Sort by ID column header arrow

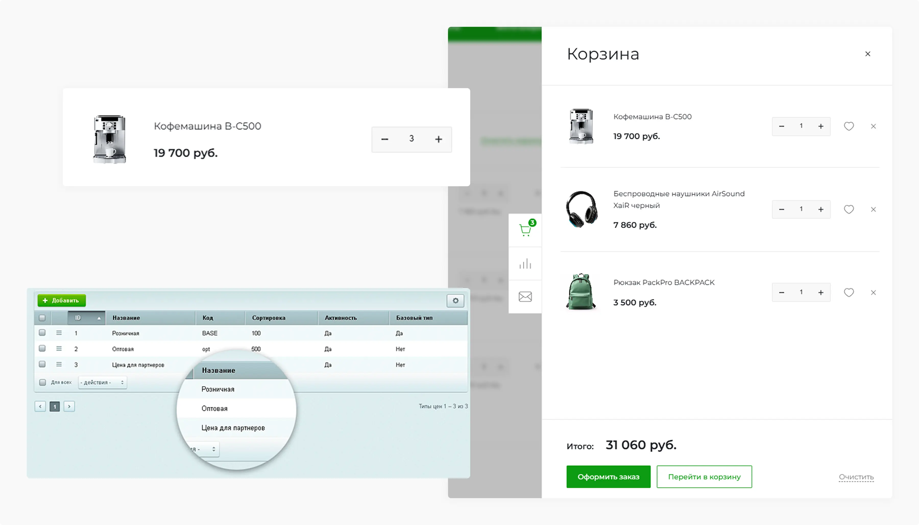click(x=99, y=318)
